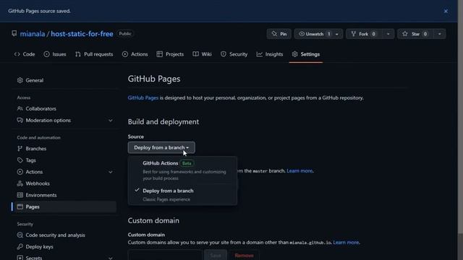463x260 pixels.
Task: Click the Code security magnifier icon
Action: coord(20,235)
